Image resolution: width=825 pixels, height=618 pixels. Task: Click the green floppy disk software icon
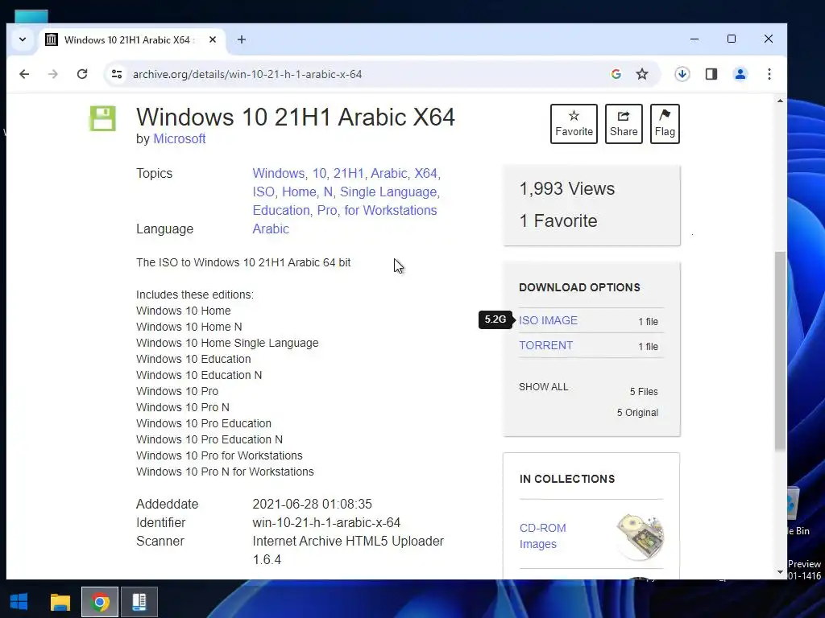click(102, 118)
